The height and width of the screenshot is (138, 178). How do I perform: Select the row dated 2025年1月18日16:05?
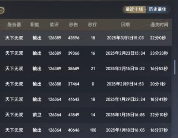click(x=86, y=130)
